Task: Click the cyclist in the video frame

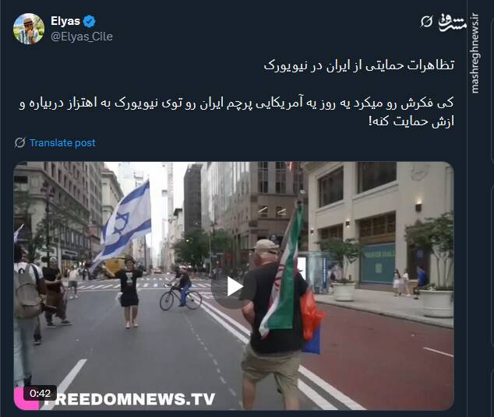Action: [181, 290]
